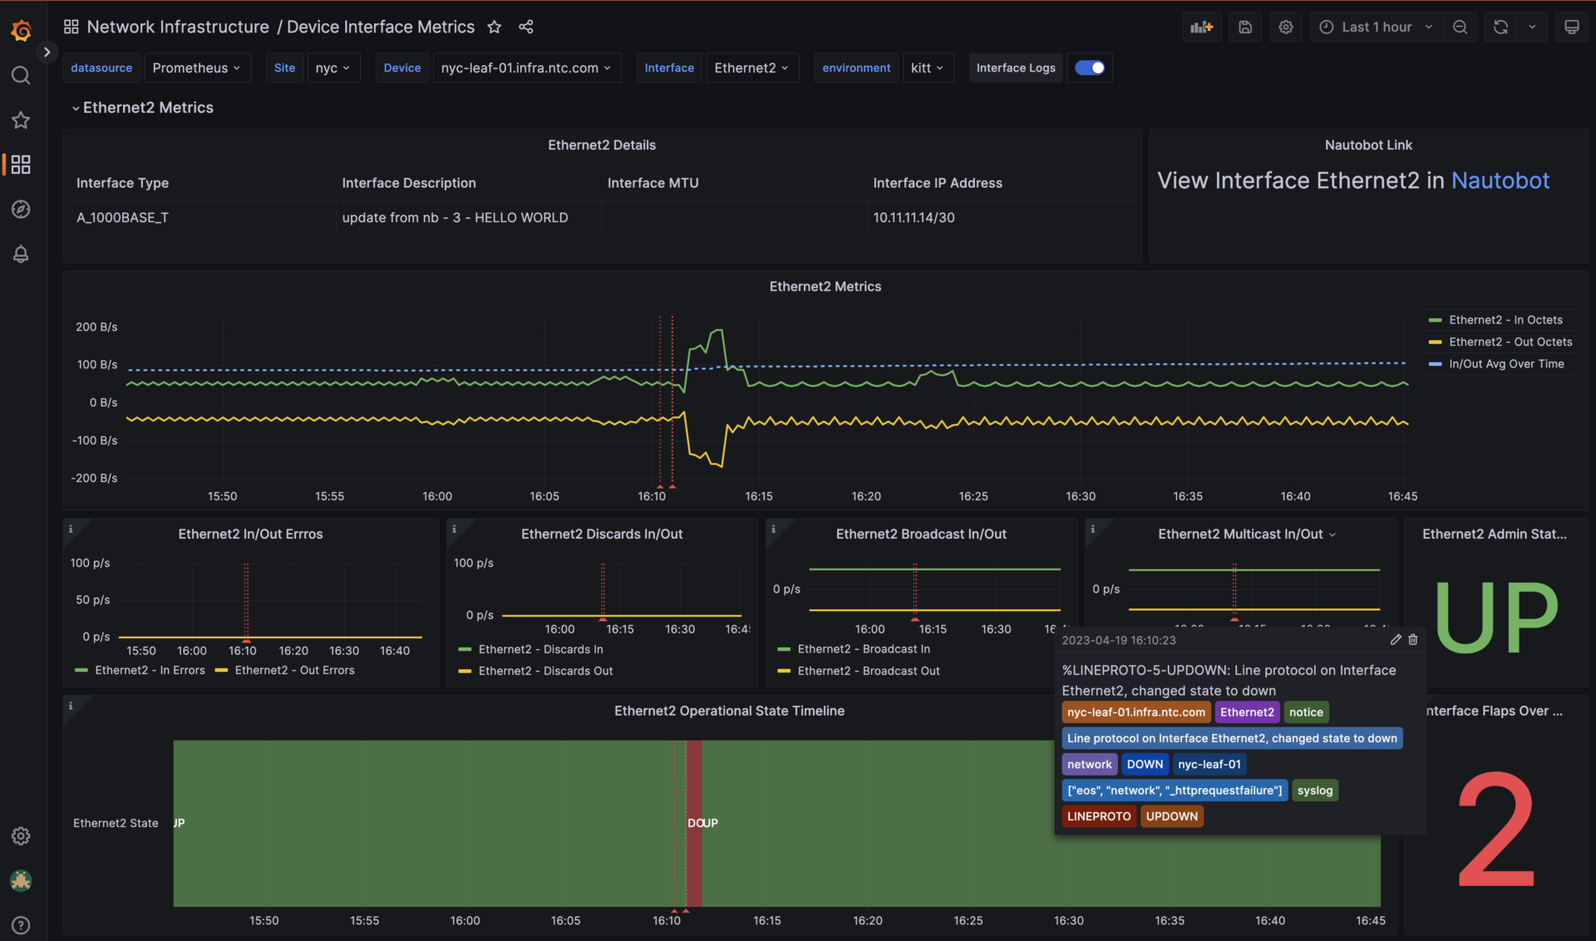
Task: Click the Ethernet2 purple annotation tag
Action: (x=1247, y=712)
